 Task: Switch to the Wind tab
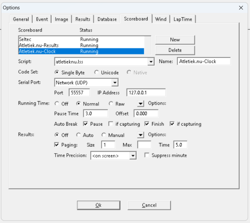tap(161, 19)
